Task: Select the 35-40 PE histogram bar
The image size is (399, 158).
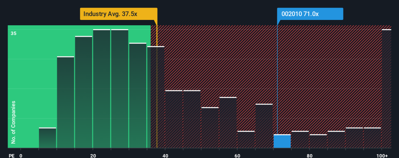Action: [x=156, y=97]
